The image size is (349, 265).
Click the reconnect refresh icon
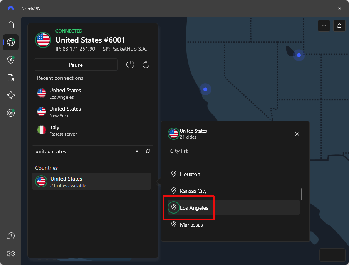point(146,65)
